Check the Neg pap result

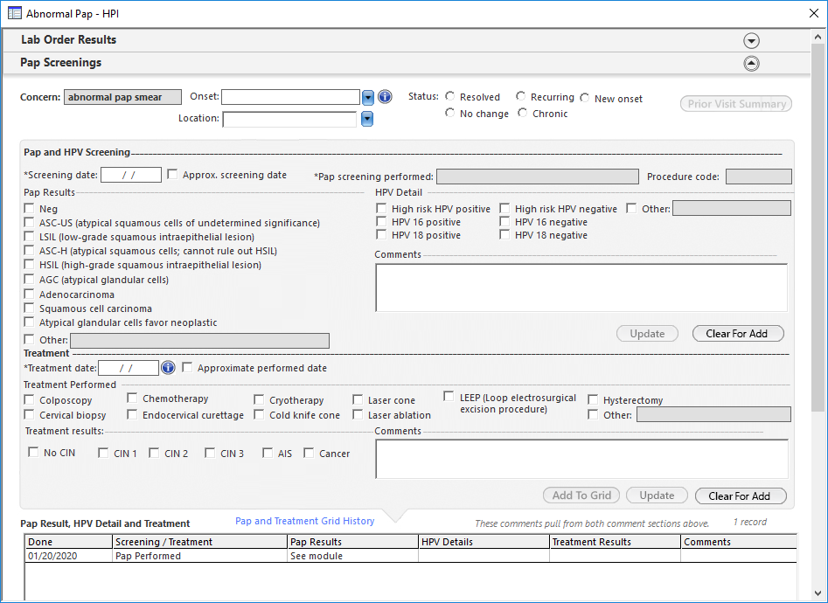[x=29, y=208]
